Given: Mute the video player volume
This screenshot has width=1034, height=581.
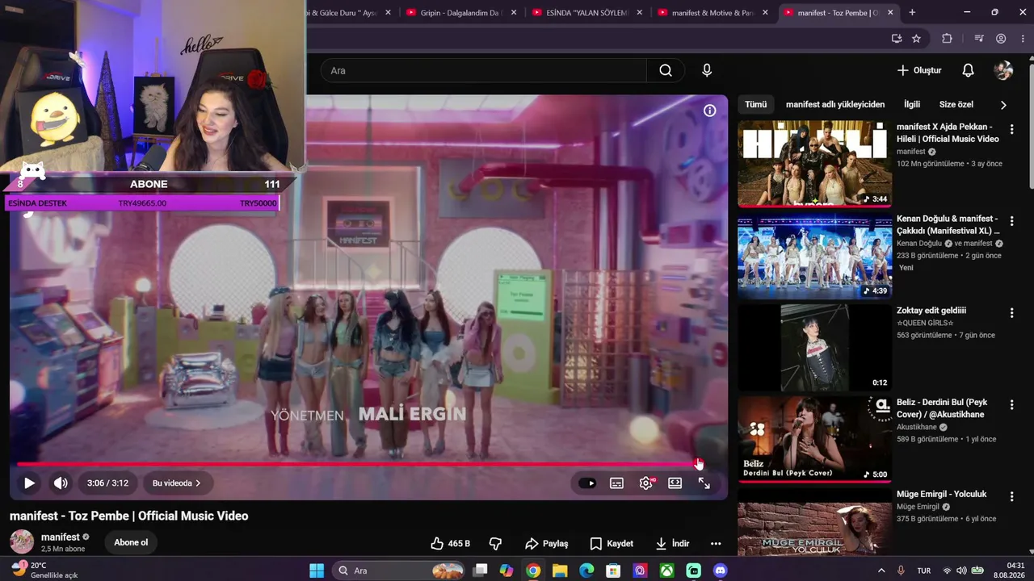Looking at the screenshot, I should [x=61, y=483].
